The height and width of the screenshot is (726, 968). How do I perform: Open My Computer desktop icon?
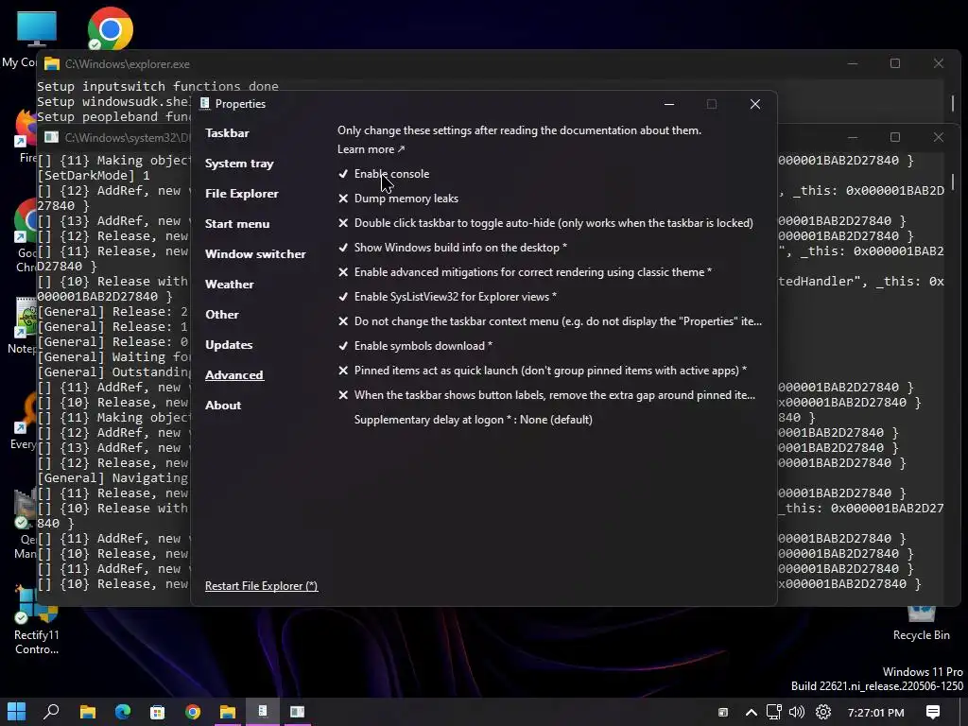pyautogui.click(x=35, y=29)
